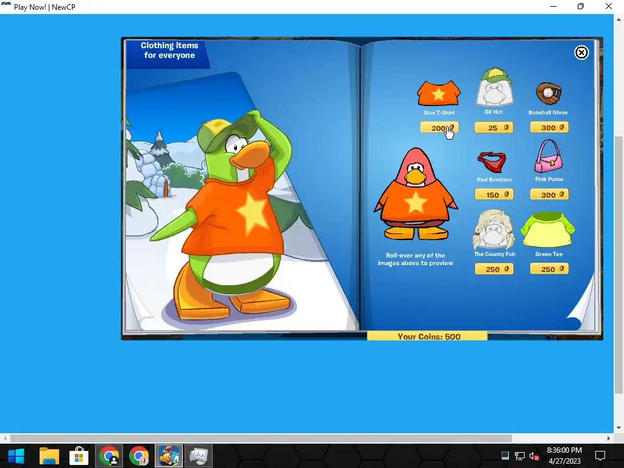This screenshot has width=624, height=468.
Task: Close the clothing catalog with X button
Action: [581, 52]
